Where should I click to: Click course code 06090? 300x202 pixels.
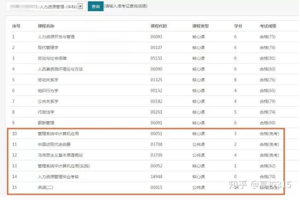click(156, 69)
